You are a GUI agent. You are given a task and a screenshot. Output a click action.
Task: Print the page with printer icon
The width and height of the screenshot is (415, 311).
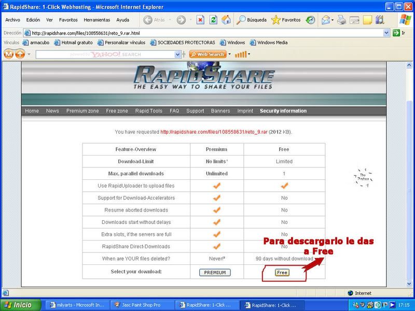(x=341, y=20)
